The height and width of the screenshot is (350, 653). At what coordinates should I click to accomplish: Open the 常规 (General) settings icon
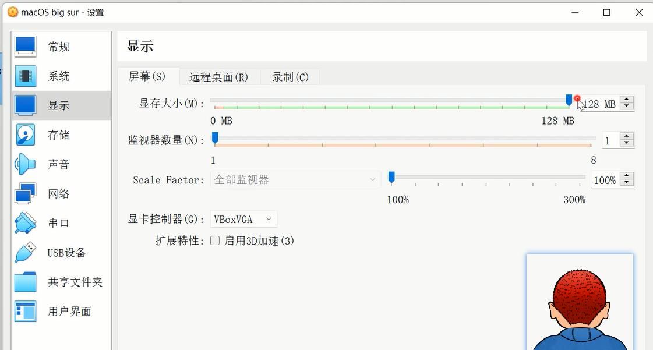(x=26, y=47)
